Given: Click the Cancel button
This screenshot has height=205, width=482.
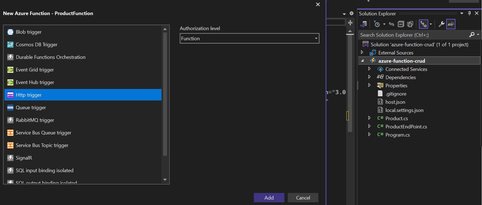Looking at the screenshot, I should coord(303,198).
